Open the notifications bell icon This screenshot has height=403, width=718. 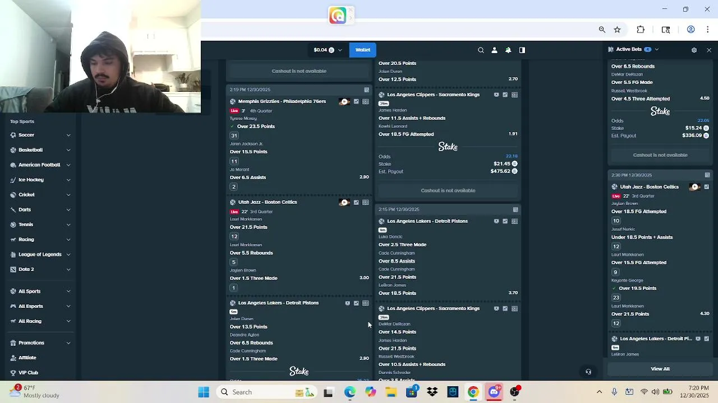coord(508,50)
